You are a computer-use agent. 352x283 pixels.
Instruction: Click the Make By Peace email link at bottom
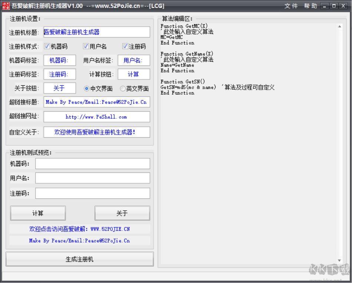coord(79,241)
